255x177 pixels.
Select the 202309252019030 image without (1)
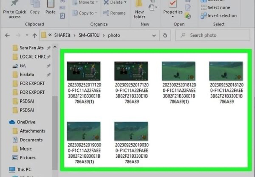(x=131, y=143)
